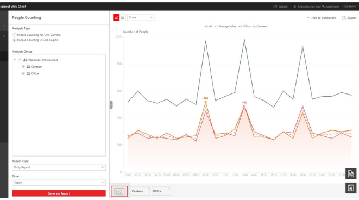Click the Generate Report button

coord(59,193)
